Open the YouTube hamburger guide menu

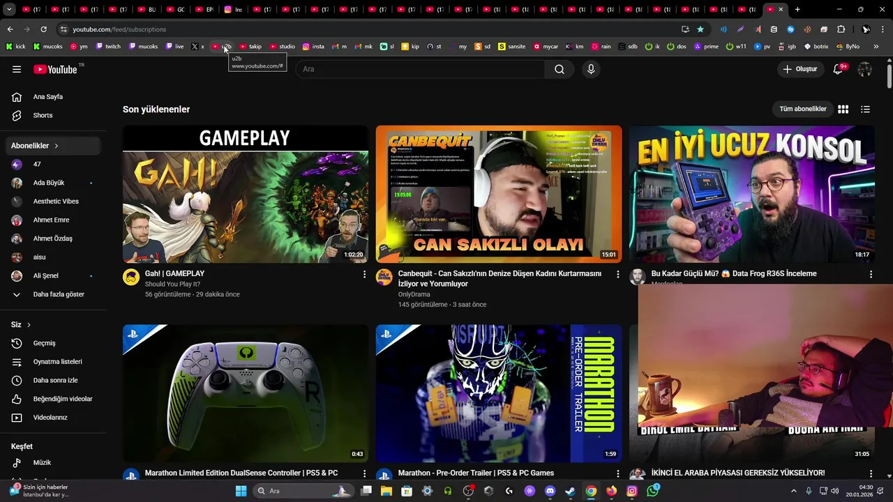tap(17, 69)
